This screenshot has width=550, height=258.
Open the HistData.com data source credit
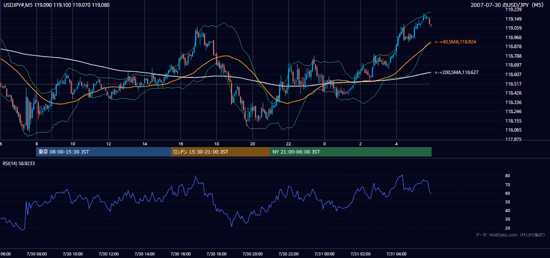pos(510,235)
